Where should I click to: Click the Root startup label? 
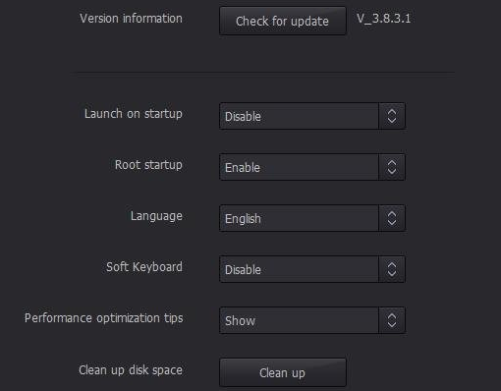click(148, 165)
